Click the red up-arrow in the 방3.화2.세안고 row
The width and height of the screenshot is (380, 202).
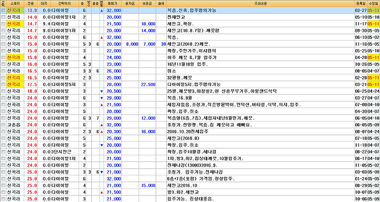[101, 193]
